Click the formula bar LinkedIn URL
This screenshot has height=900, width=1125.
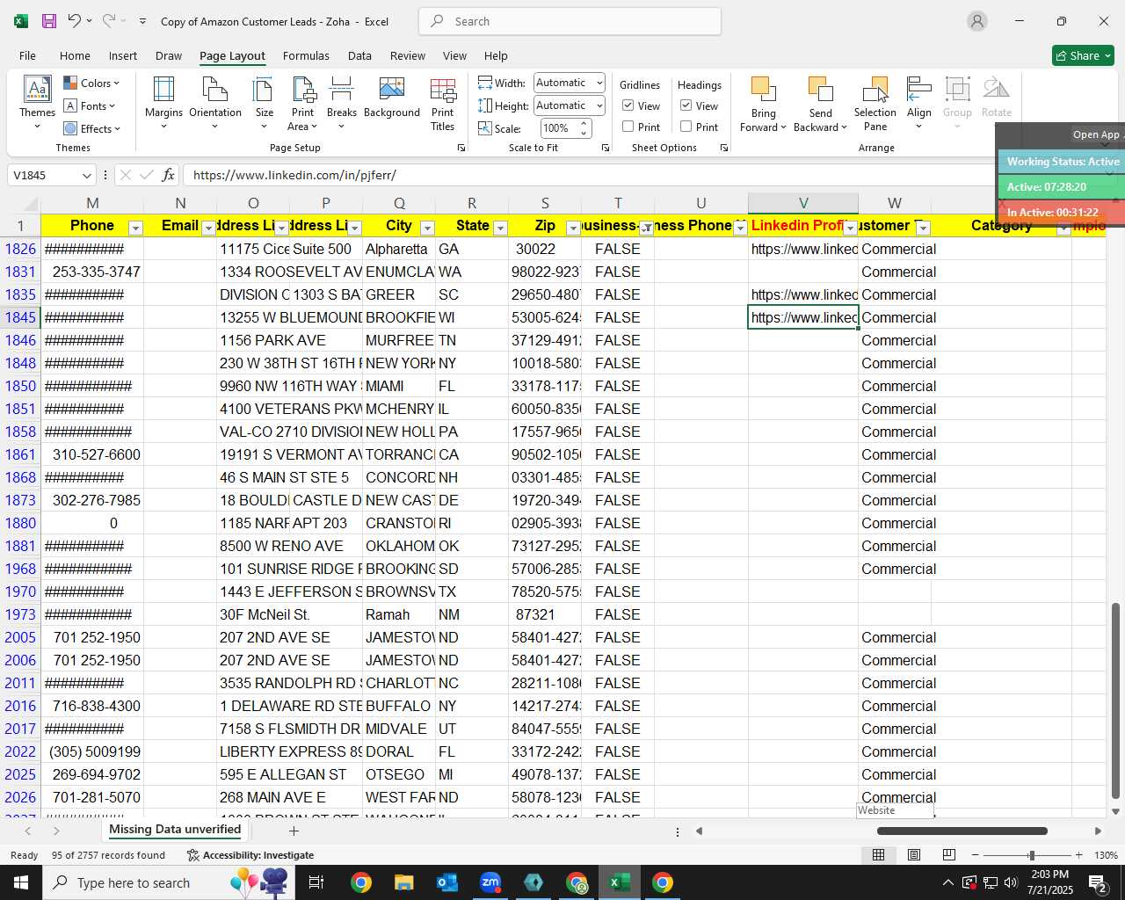[294, 175]
